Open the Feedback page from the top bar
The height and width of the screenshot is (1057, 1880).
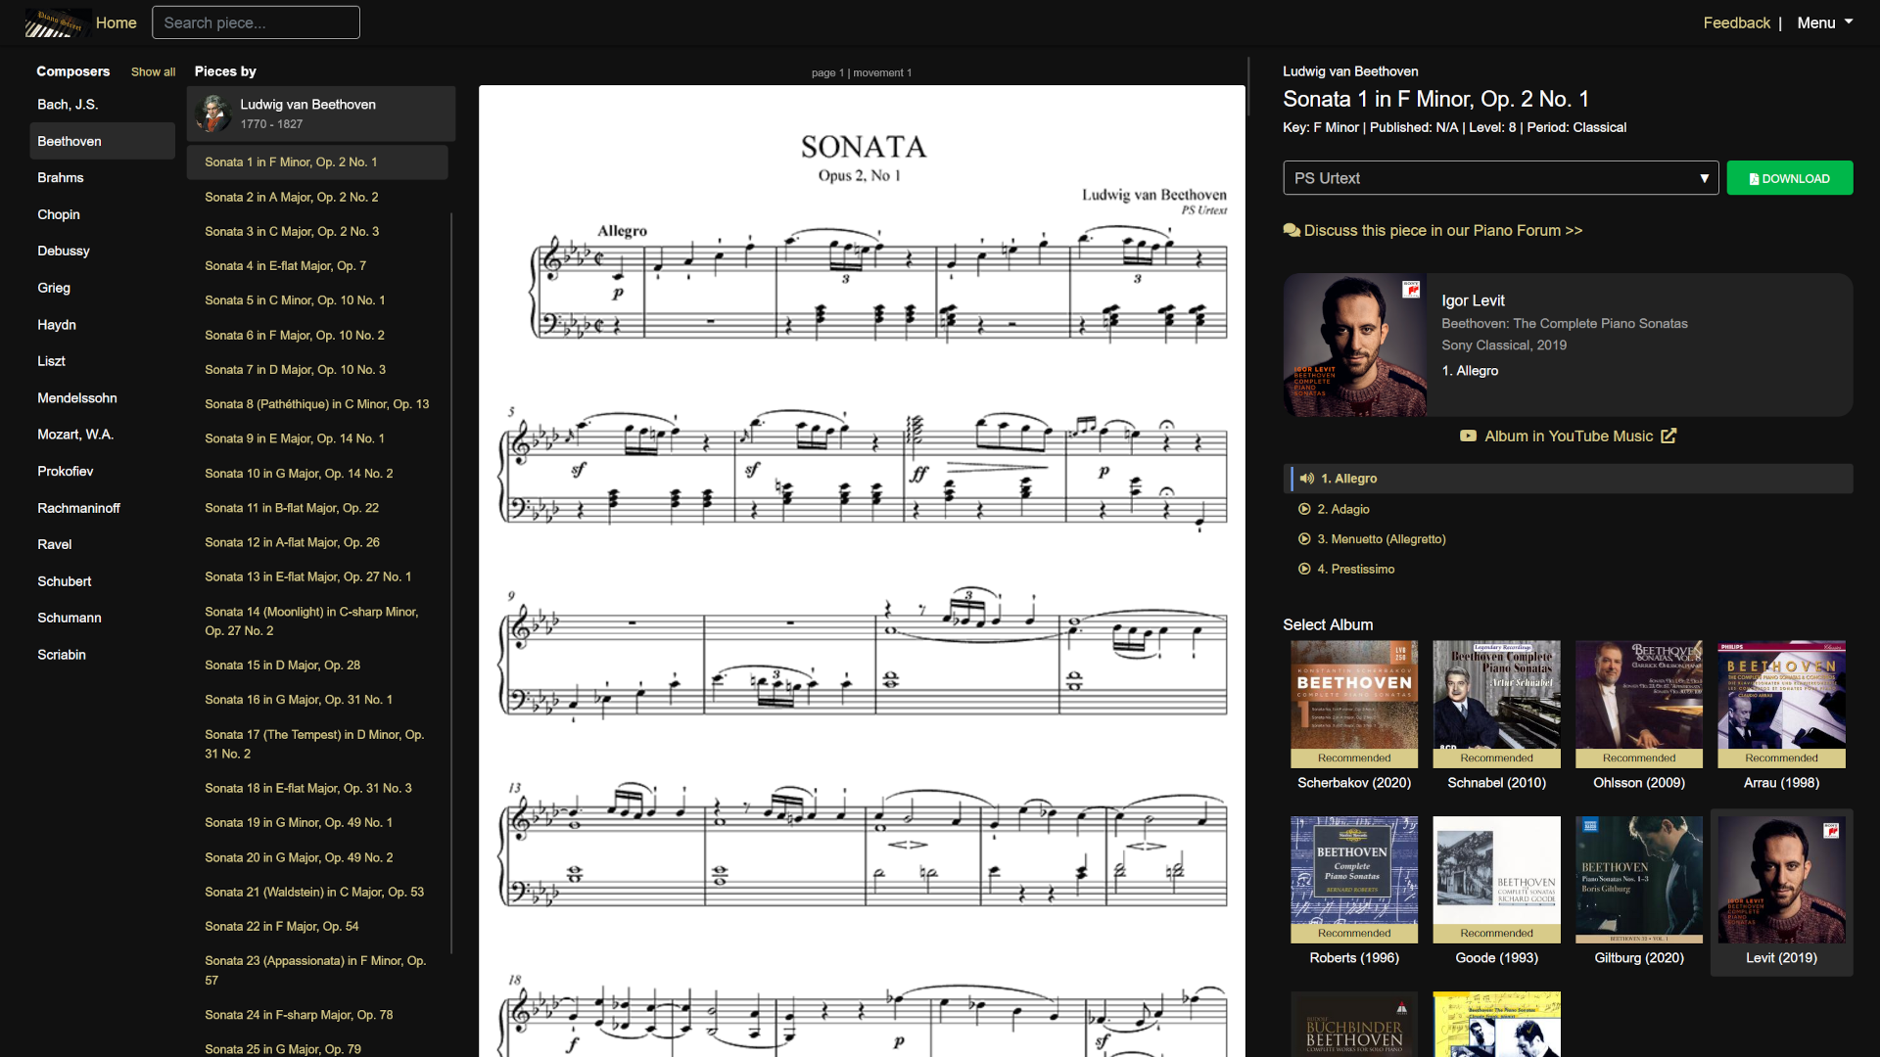point(1736,22)
